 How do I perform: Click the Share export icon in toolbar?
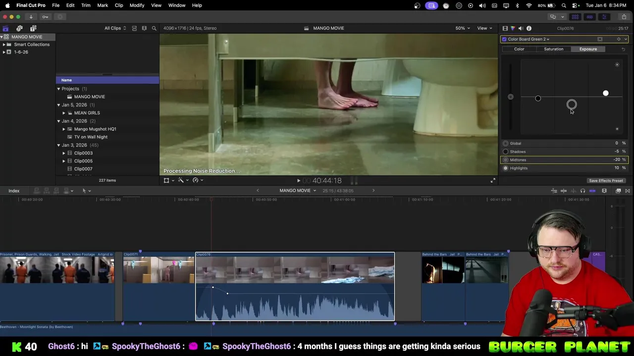[624, 17]
